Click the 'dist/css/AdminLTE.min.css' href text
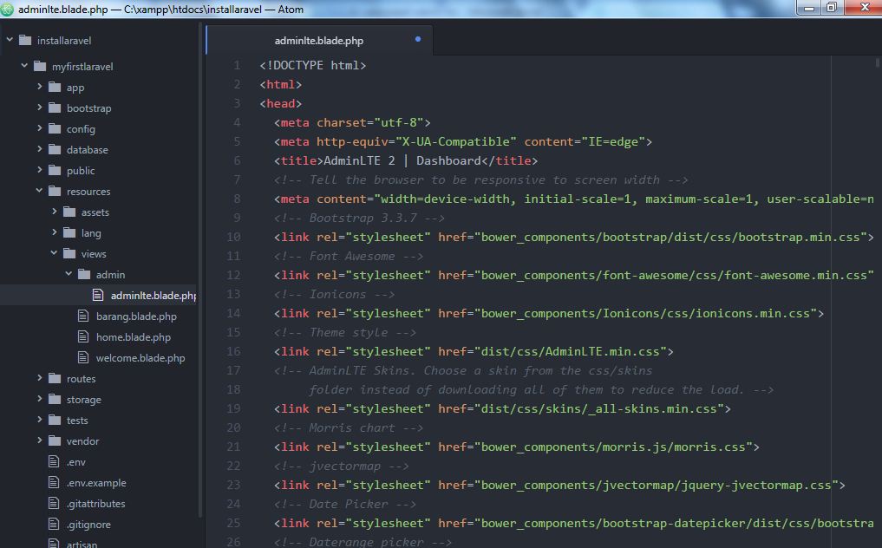Viewport: 882px width, 548px height. 570,352
